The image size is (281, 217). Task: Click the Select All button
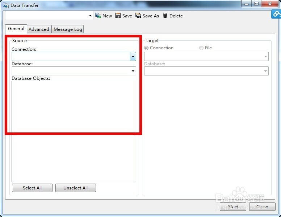coord(32,188)
